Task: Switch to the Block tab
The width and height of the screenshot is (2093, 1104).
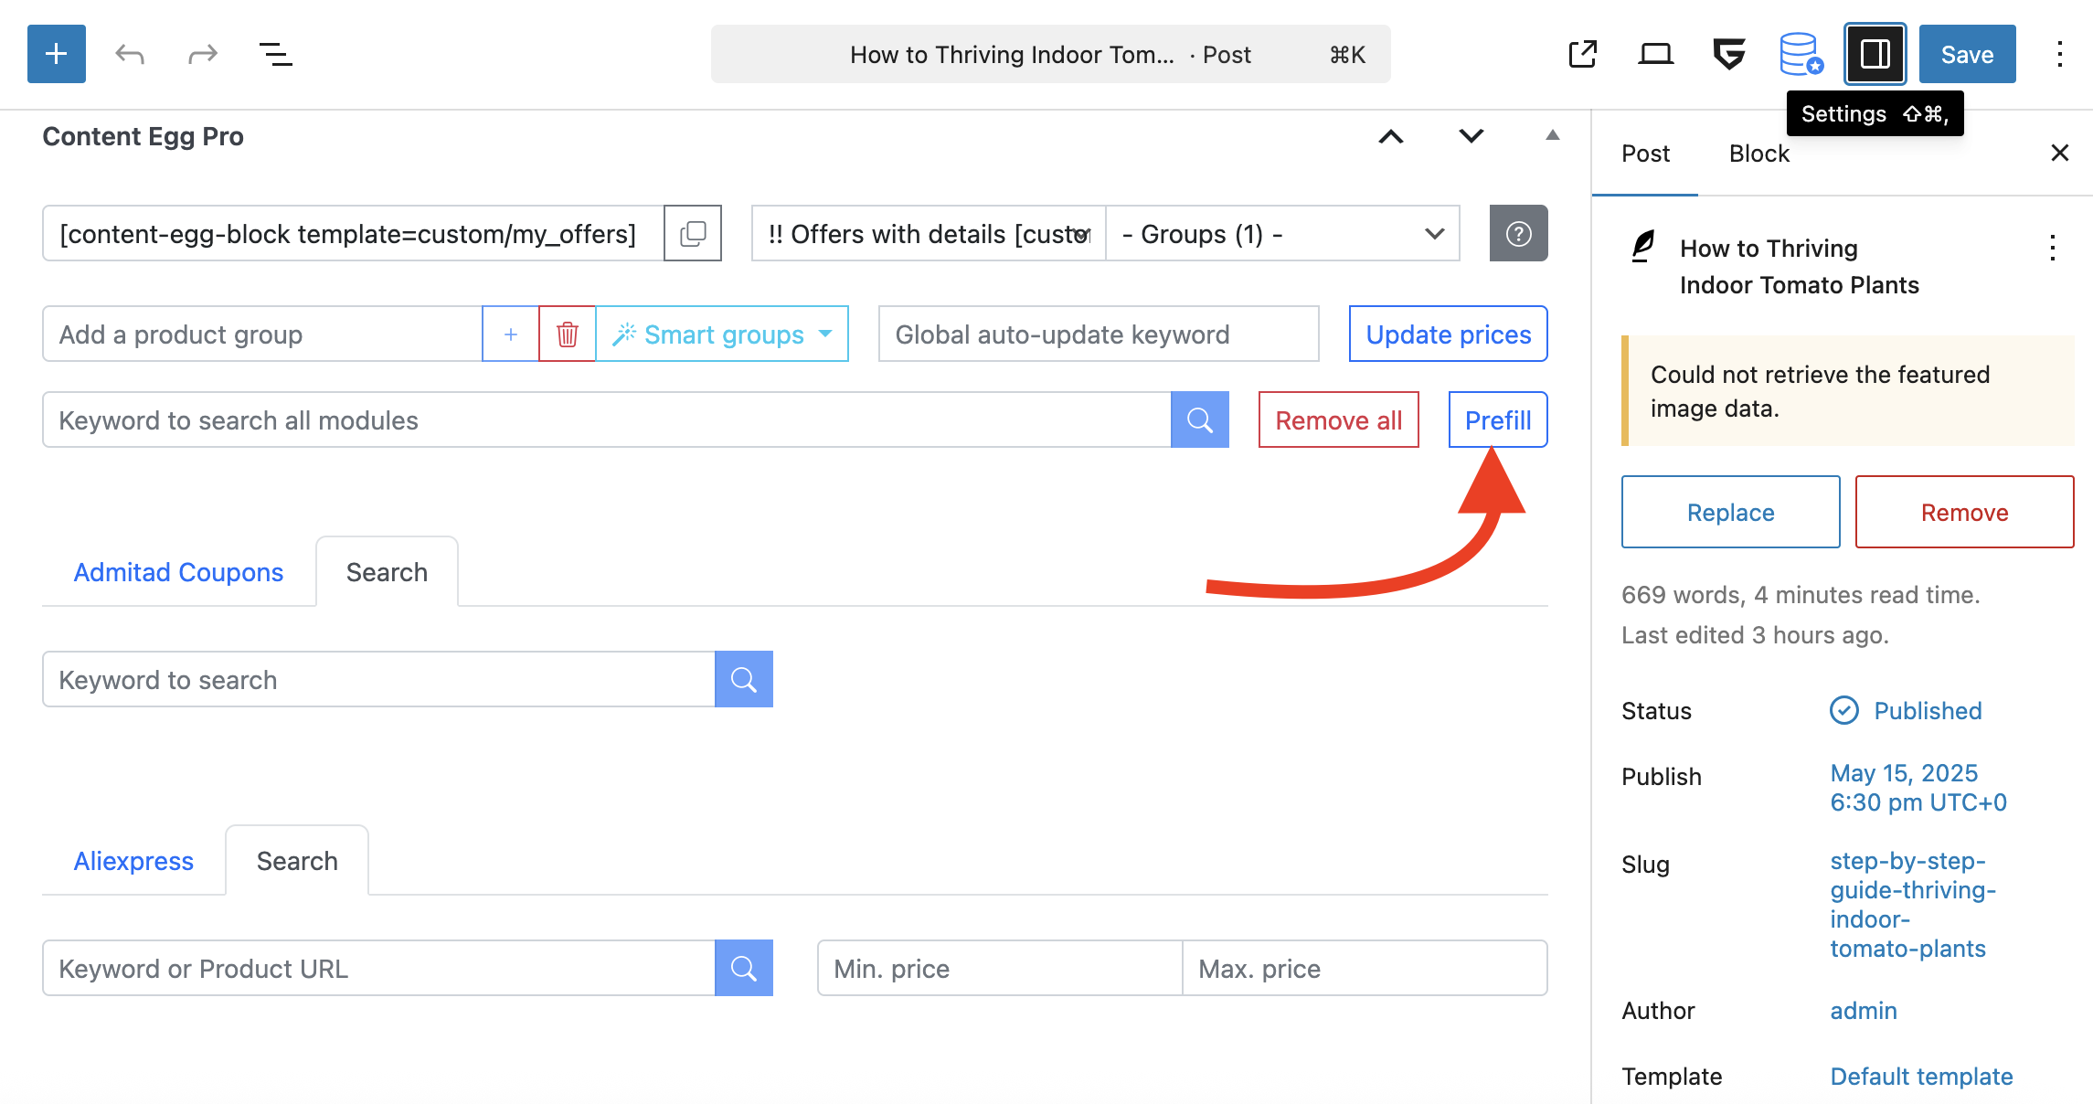Action: point(1758,154)
